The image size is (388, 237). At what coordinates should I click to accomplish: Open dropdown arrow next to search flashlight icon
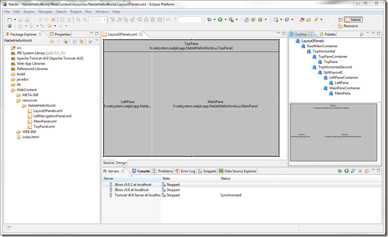(x=322, y=20)
